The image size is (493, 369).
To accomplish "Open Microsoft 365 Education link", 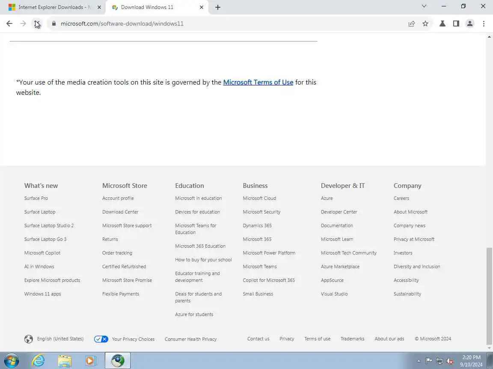I will tap(200, 246).
